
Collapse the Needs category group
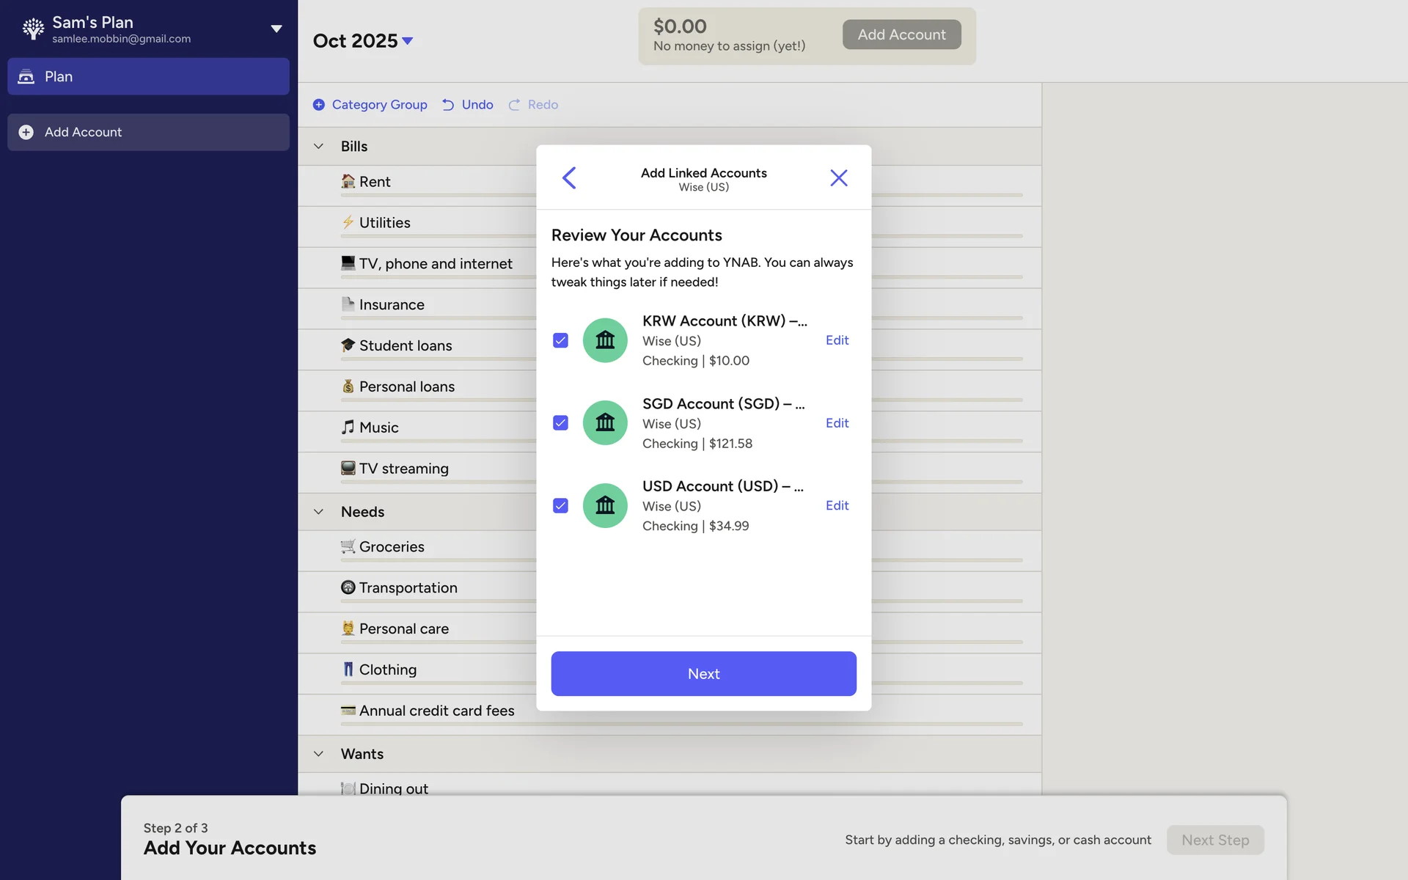pyautogui.click(x=319, y=512)
